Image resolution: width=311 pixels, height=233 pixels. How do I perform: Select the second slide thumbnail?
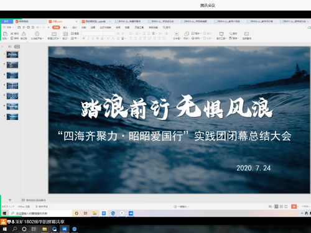click(12, 65)
